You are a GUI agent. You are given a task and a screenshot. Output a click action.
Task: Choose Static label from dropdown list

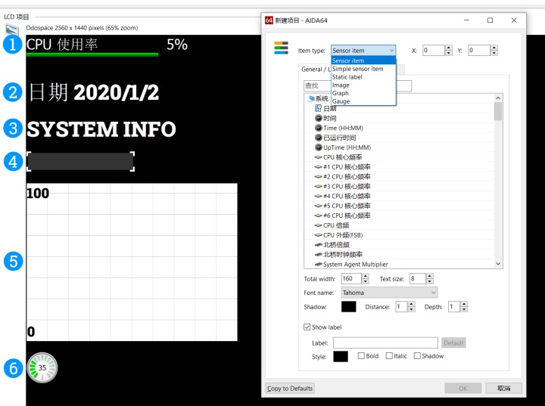[x=363, y=77]
